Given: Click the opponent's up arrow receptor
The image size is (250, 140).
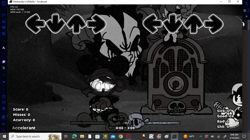Looking at the screenshot, I should (76, 24).
